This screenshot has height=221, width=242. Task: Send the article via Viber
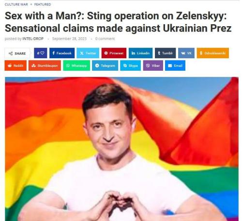coord(153,65)
